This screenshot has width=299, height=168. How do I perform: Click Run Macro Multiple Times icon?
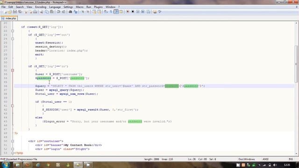142,12
